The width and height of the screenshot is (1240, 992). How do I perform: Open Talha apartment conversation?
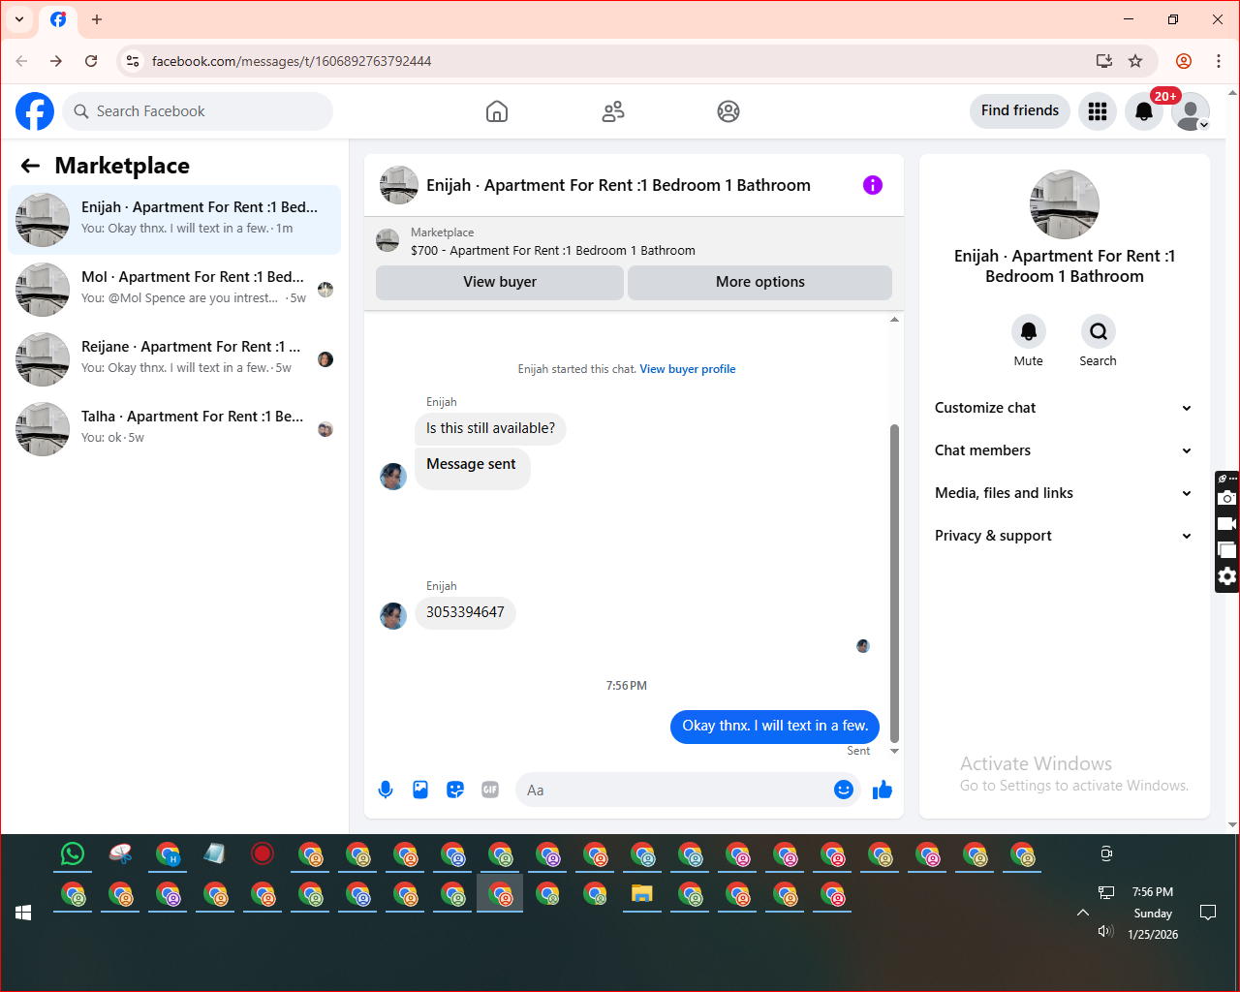point(174,429)
